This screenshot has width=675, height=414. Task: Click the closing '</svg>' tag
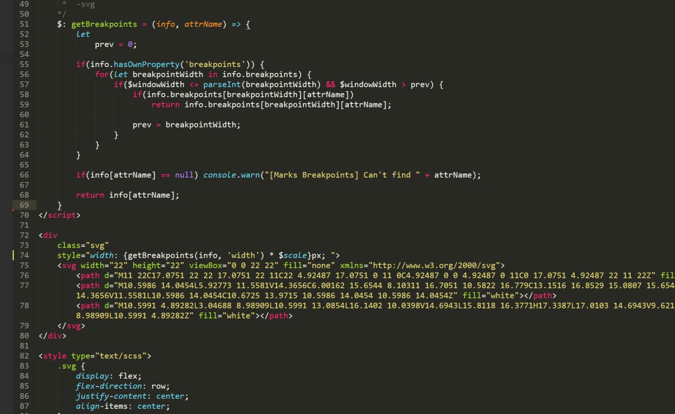[71, 325]
